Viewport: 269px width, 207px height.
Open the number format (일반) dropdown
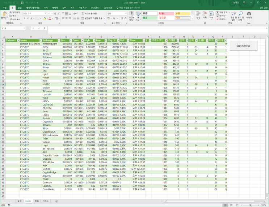(x=126, y=13)
